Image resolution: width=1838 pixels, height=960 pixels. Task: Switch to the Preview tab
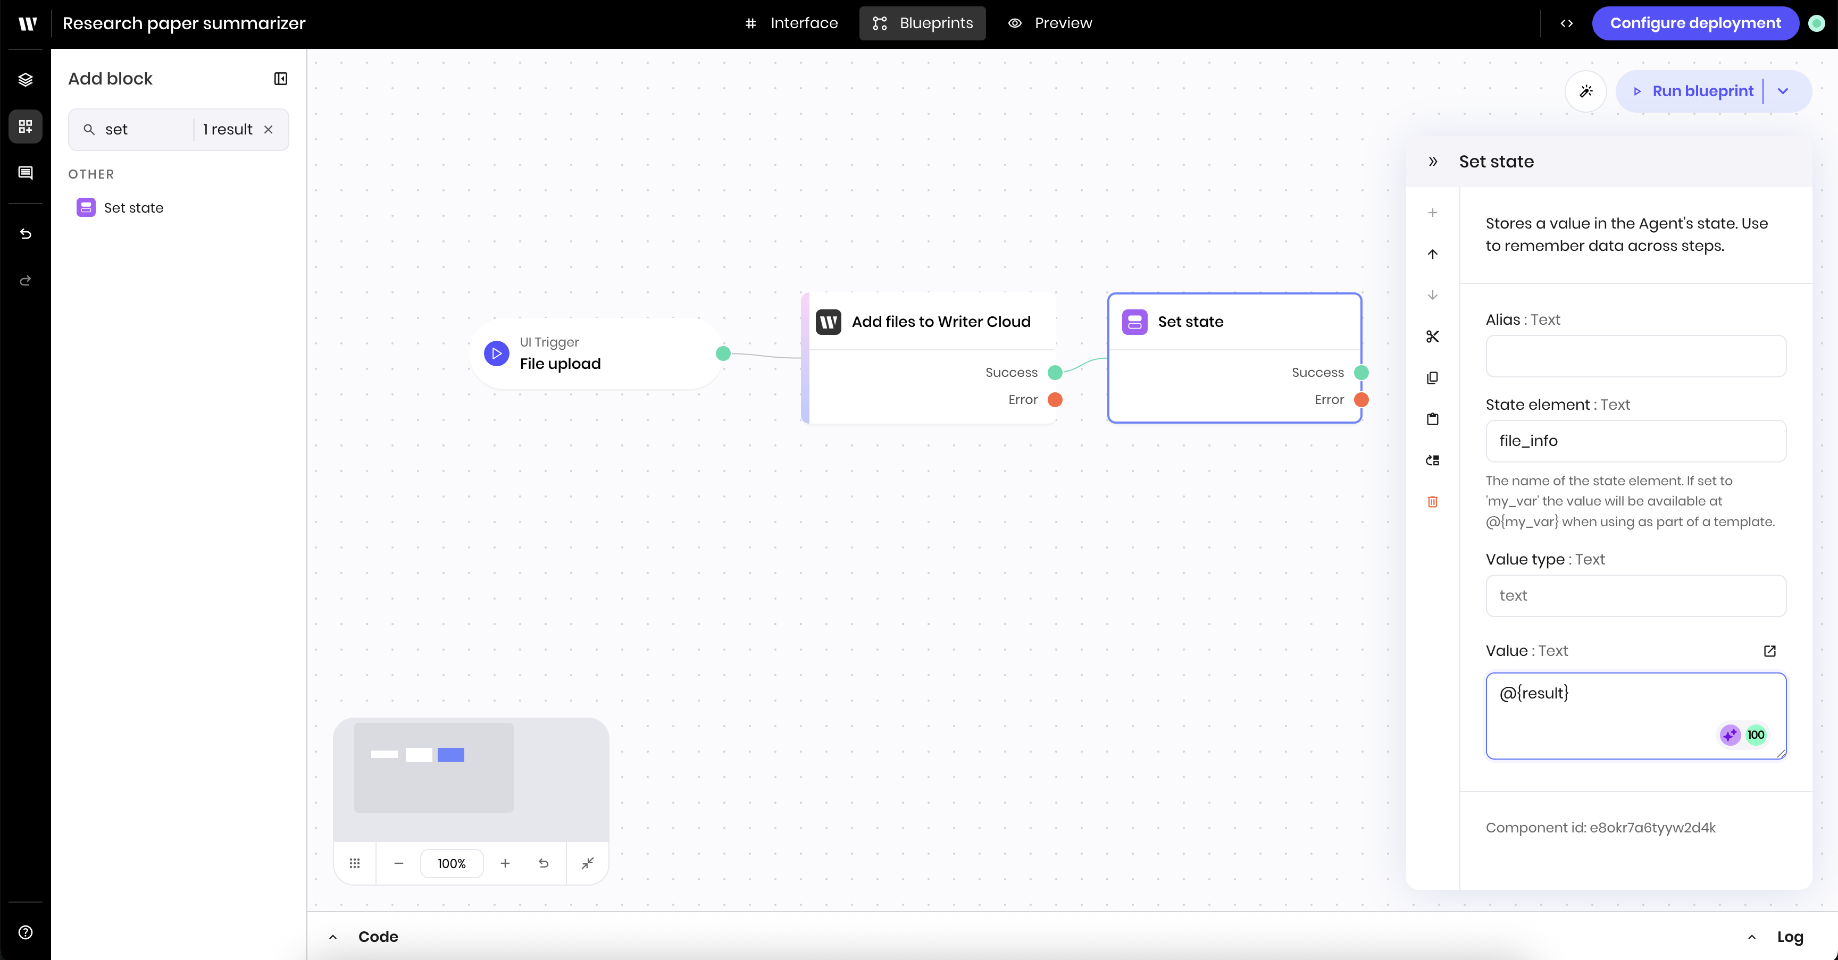1050,23
